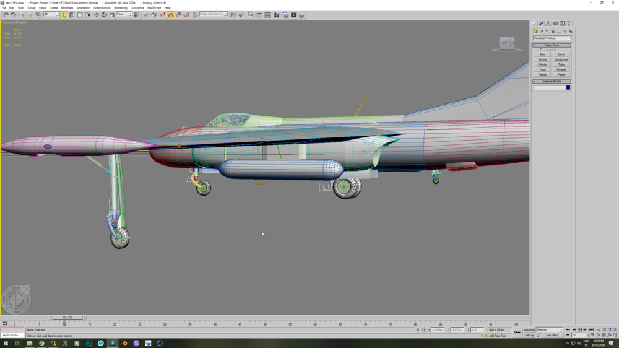Open the Modify command panel tab
Viewport: 619px width, 348px height.
(541, 24)
